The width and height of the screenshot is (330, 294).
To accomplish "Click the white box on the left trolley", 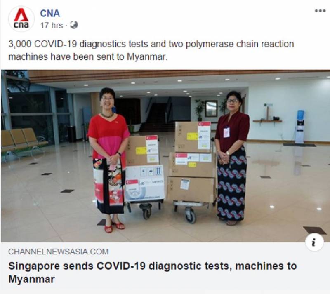I will (x=144, y=183).
